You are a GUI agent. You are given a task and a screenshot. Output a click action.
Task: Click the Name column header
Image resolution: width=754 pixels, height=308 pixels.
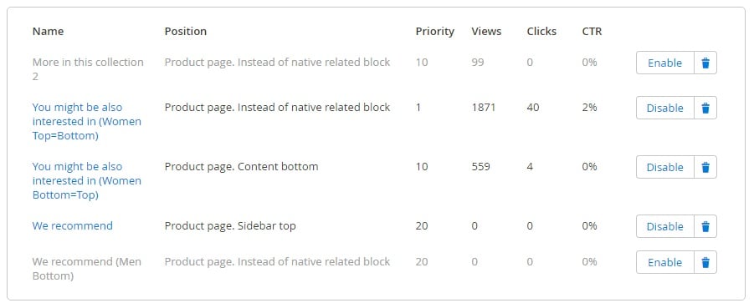pos(48,31)
